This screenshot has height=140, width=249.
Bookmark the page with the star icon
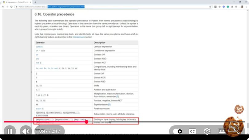coord(210,7)
